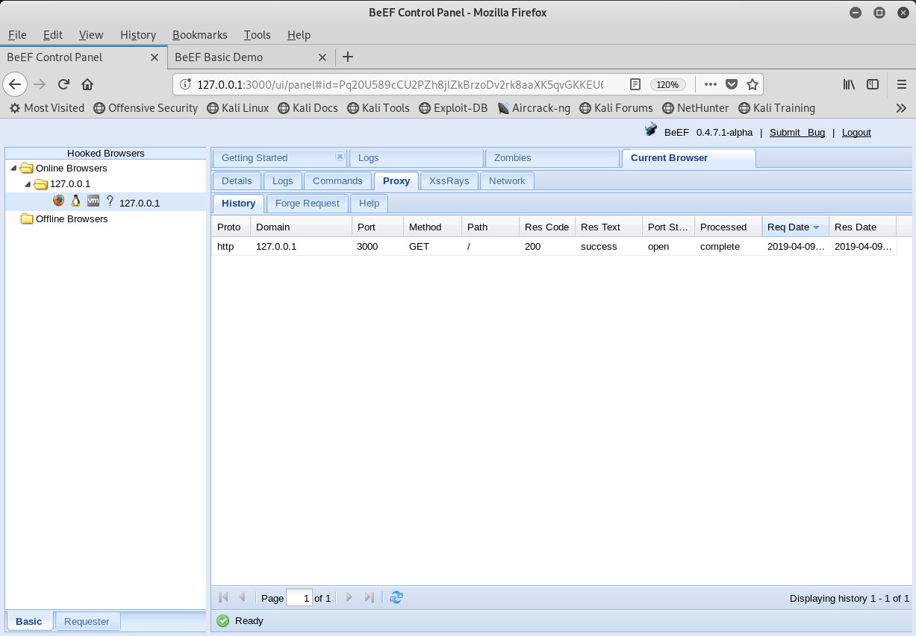The image size is (916, 636).
Task: Collapse the 127.0.0.1 folder node
Action: [28, 183]
